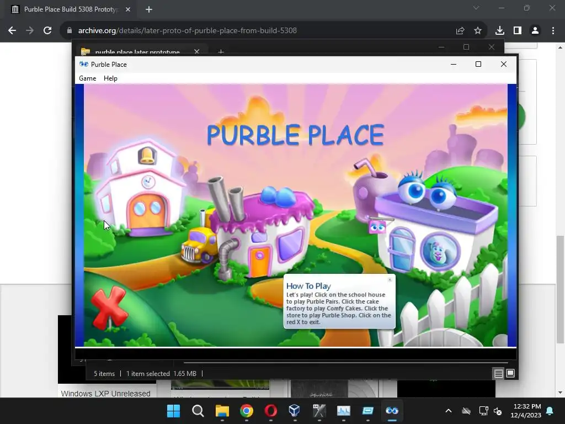
Task: Click the Chrome back arrow
Action: pyautogui.click(x=12, y=31)
